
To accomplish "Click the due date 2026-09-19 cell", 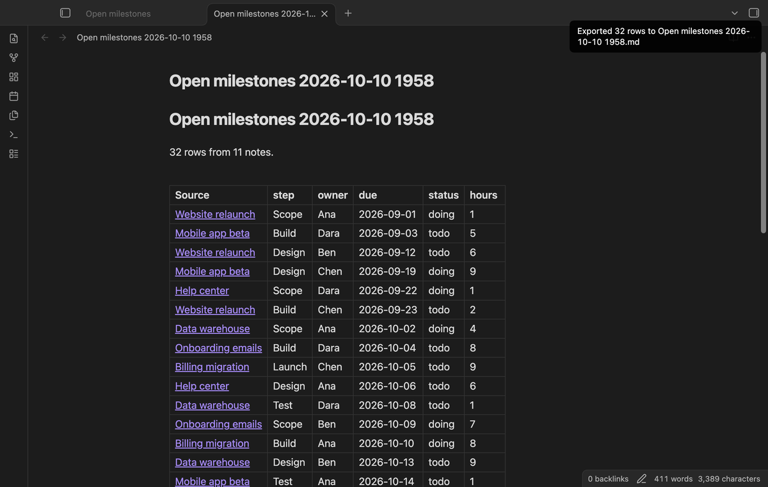I will click(387, 272).
